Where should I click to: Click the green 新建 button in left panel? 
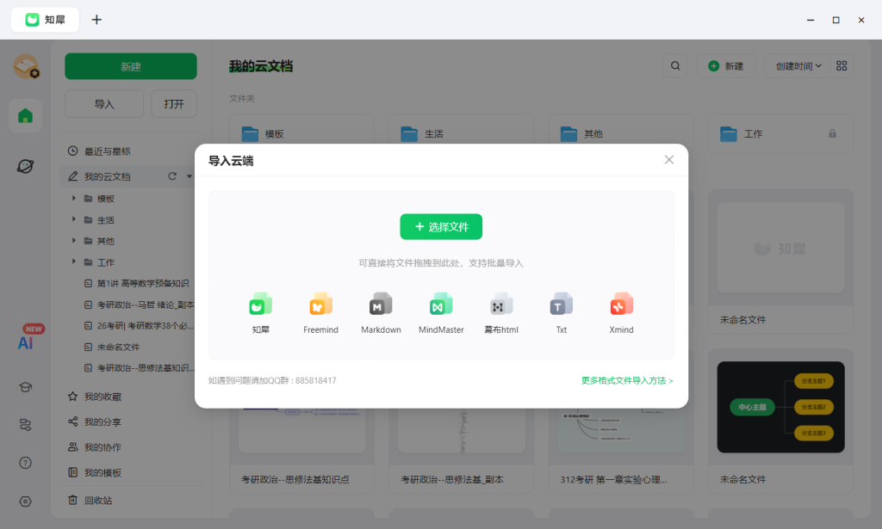pos(131,66)
